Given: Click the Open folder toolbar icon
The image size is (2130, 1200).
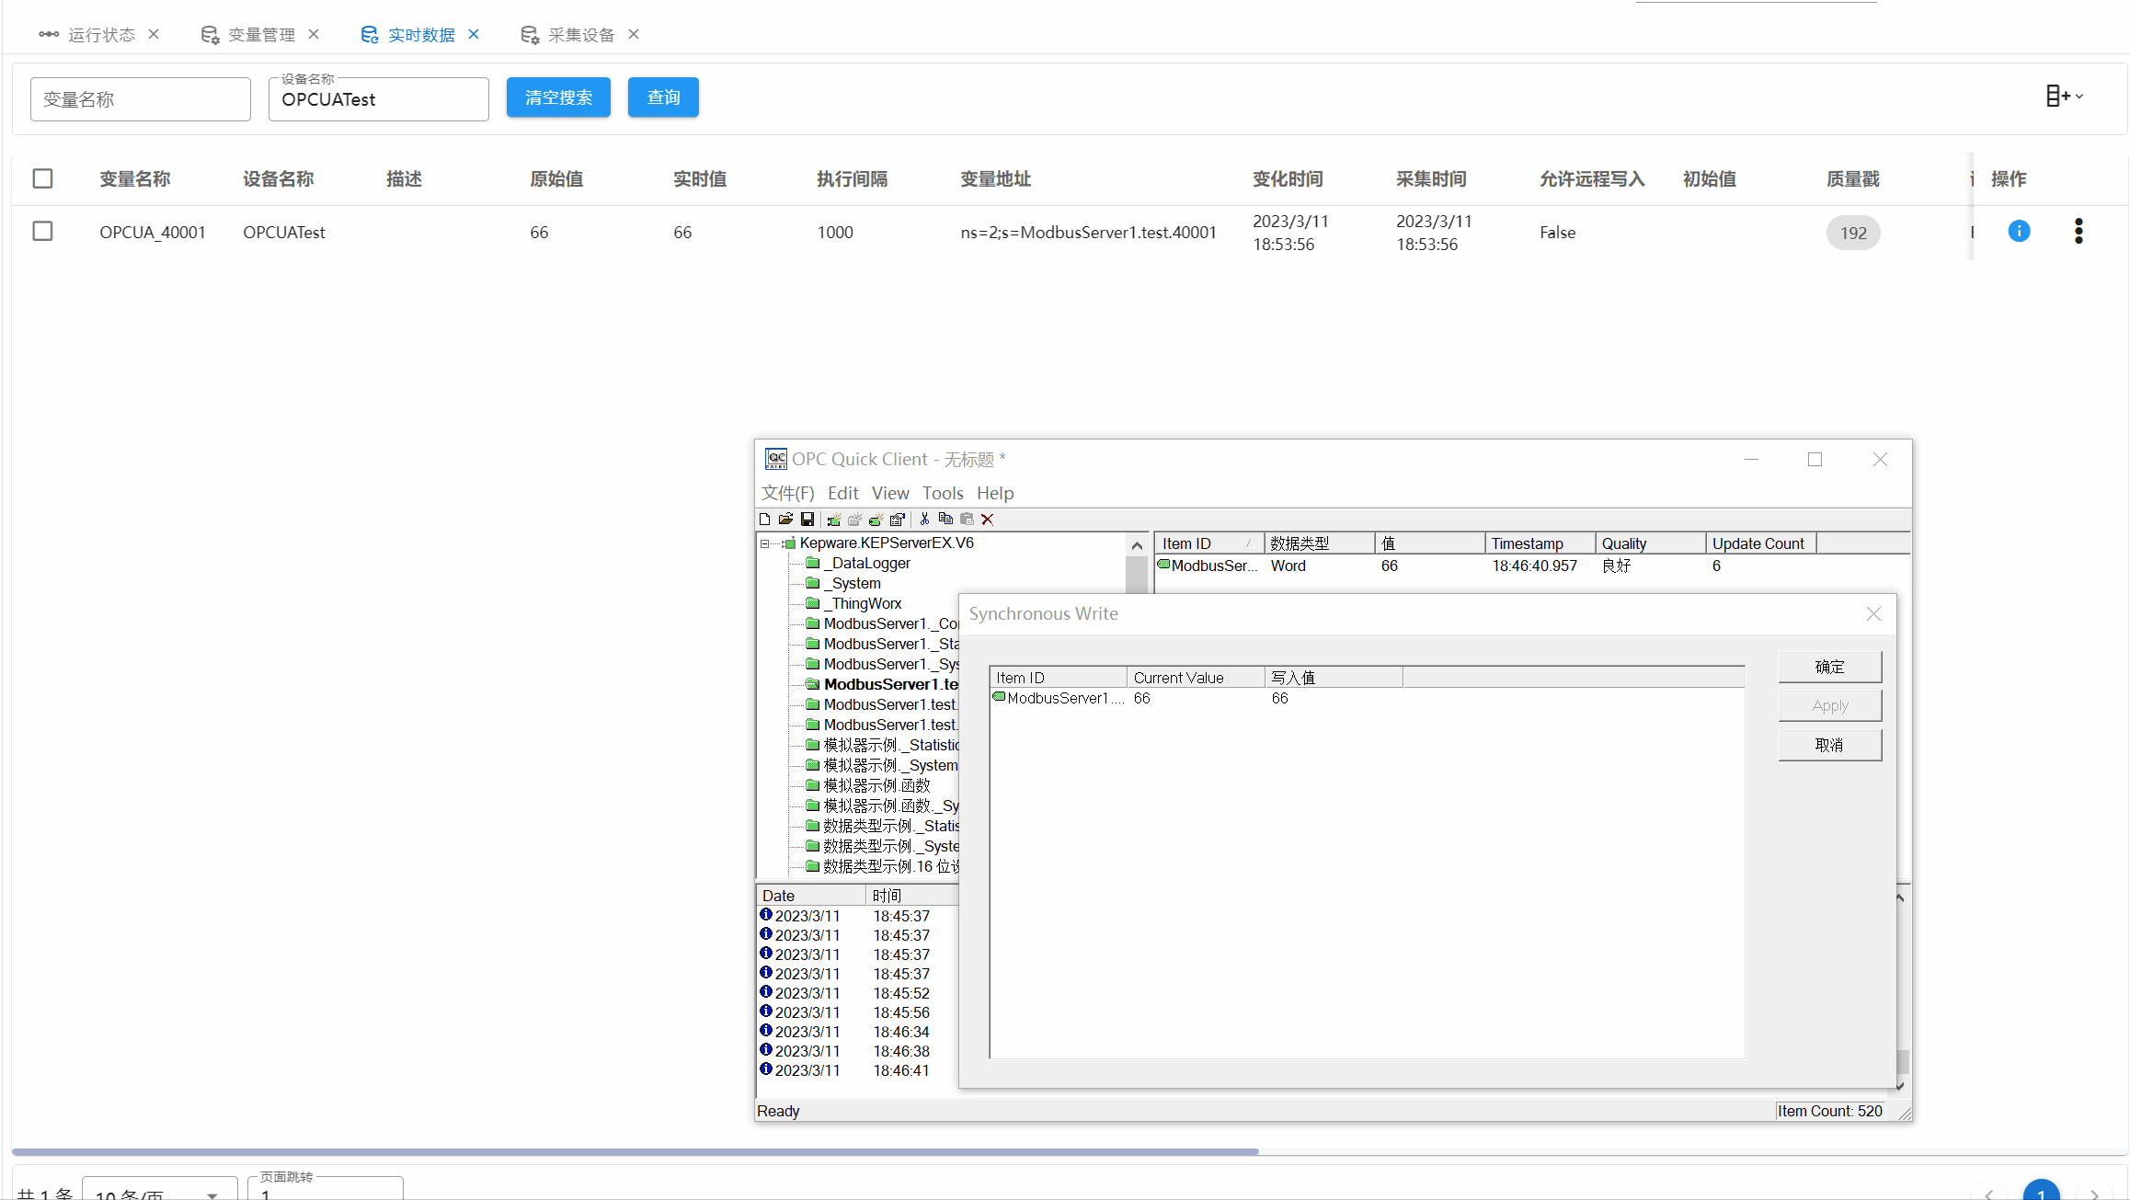Looking at the screenshot, I should click(x=785, y=520).
